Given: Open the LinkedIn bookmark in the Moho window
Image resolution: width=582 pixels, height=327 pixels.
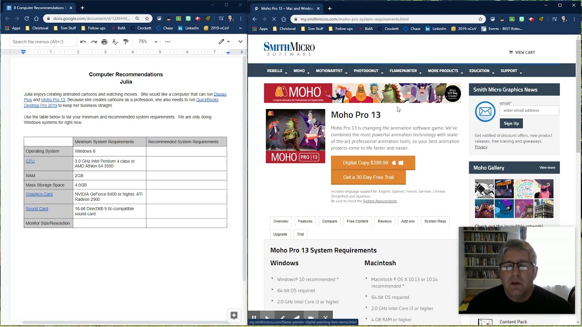Looking at the screenshot, I should 436,29.
